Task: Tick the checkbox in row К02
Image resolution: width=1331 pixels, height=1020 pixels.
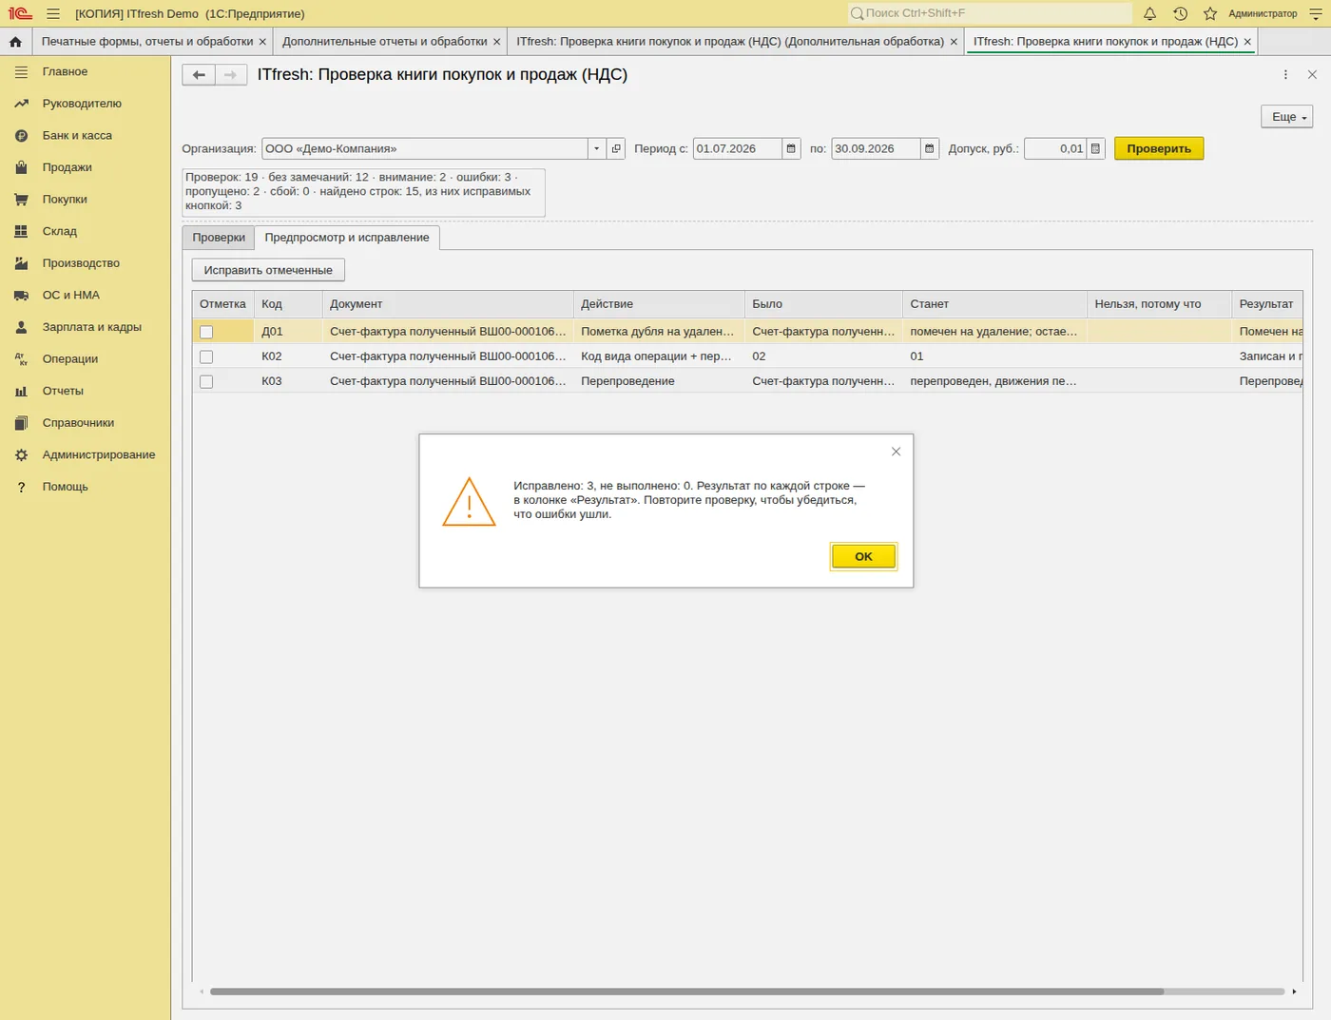Action: pos(206,356)
